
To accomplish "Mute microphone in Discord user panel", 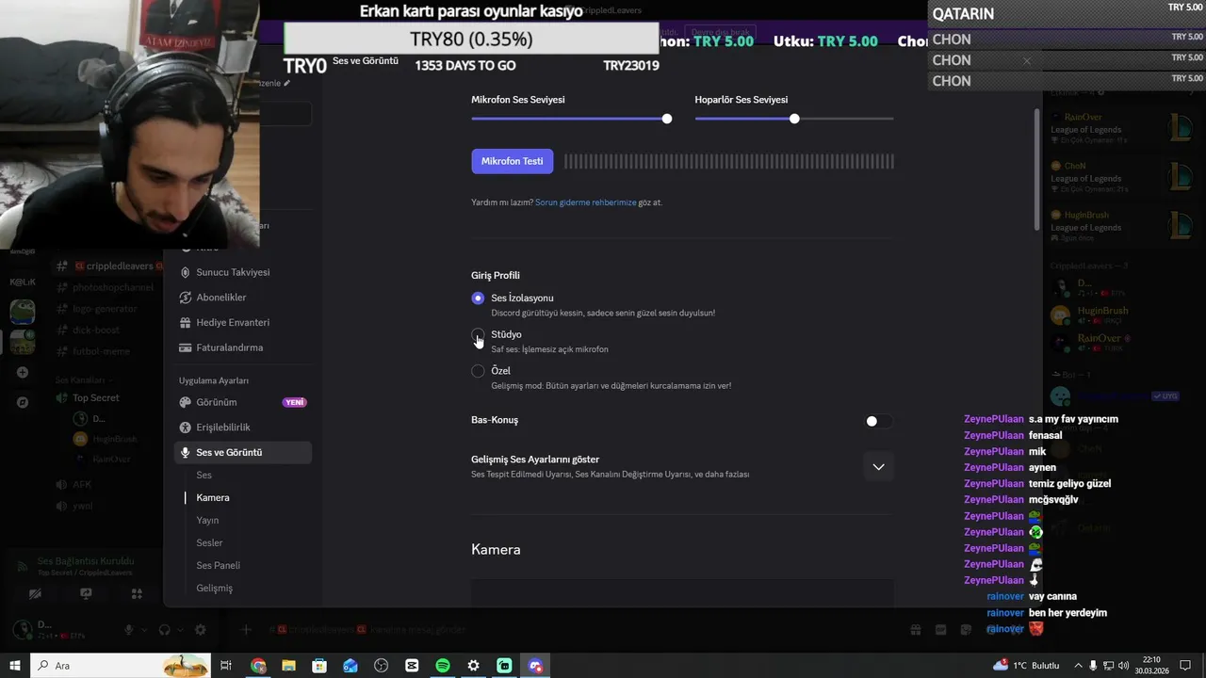I will 129,630.
